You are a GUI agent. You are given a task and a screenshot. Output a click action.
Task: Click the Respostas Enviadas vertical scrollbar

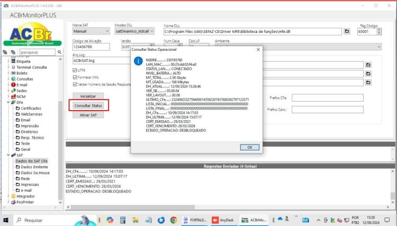click(392, 187)
